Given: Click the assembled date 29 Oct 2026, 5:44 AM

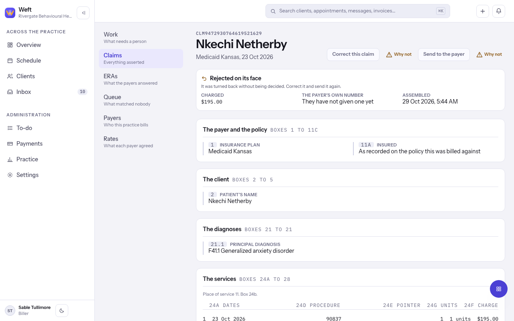Looking at the screenshot, I should click(430, 102).
